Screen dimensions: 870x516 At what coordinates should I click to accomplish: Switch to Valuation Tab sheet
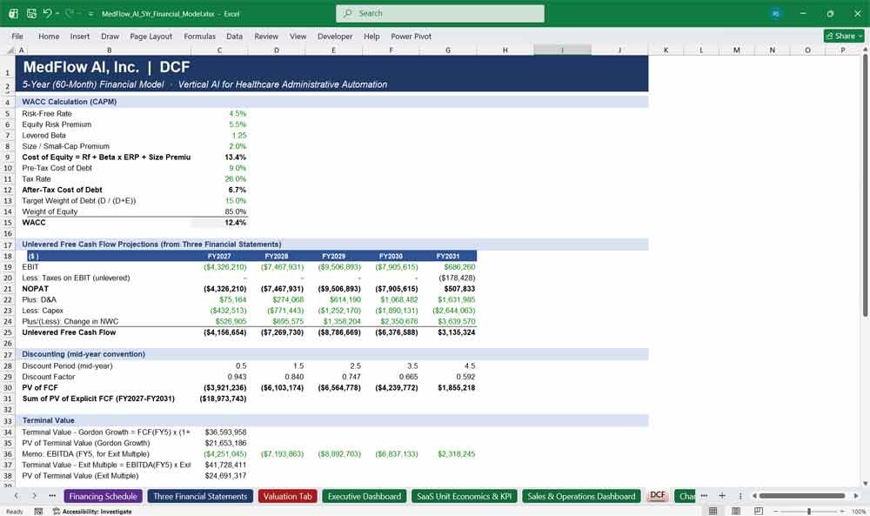287,496
